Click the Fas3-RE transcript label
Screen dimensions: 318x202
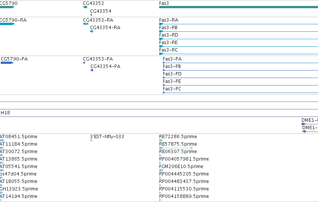(x=169, y=43)
